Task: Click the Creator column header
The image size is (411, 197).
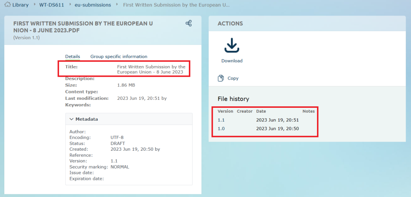Action: (245, 111)
